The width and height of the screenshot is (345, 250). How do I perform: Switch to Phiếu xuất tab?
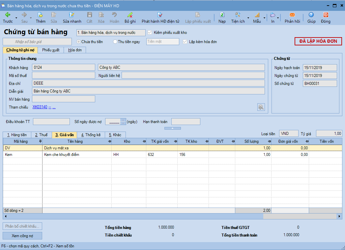(51, 50)
